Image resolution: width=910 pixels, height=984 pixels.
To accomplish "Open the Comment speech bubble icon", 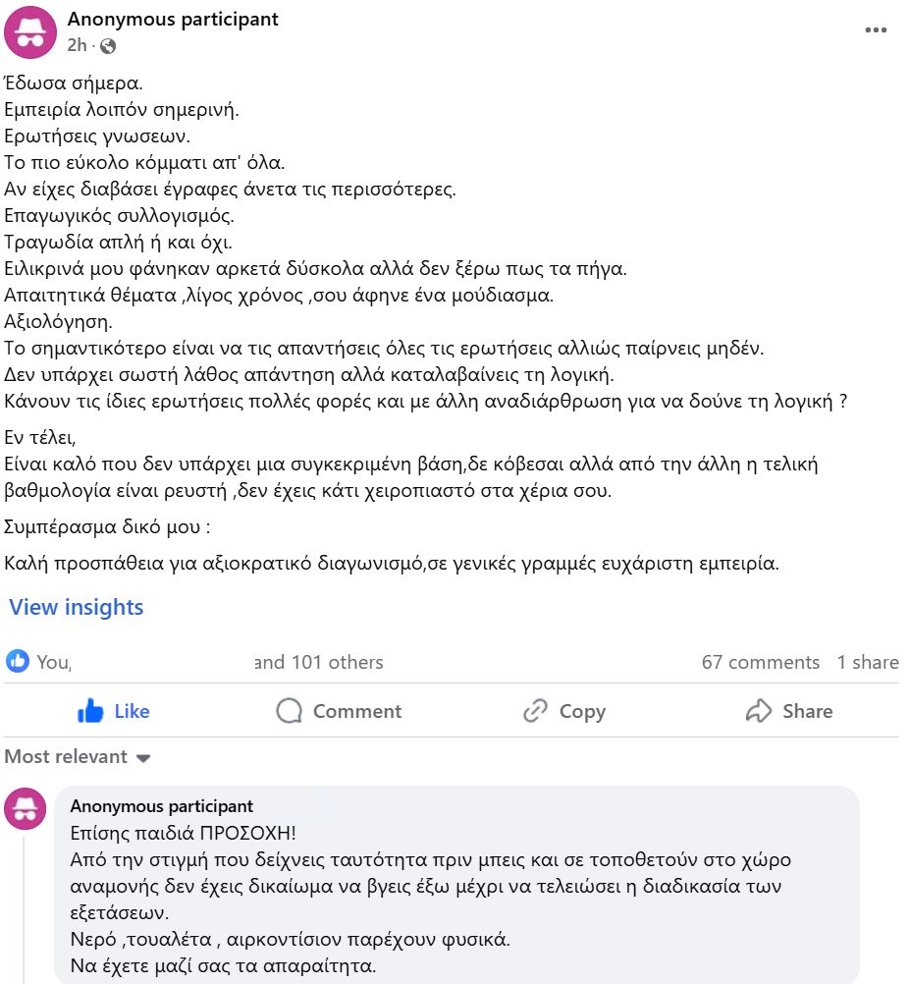I will click(x=290, y=710).
